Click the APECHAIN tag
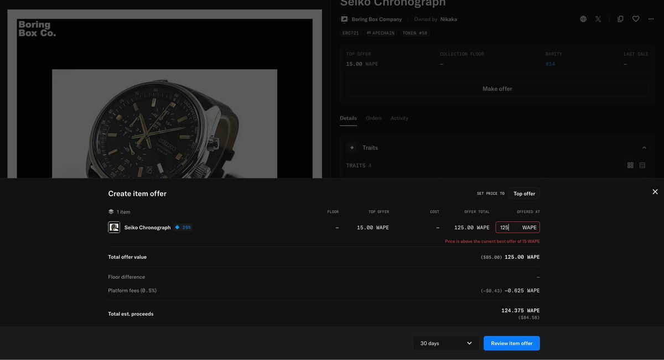664x360 pixels. [x=381, y=33]
